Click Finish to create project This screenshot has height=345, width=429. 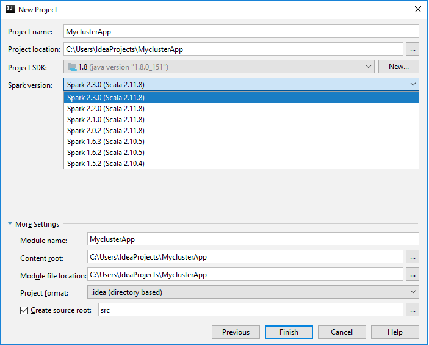pos(289,332)
